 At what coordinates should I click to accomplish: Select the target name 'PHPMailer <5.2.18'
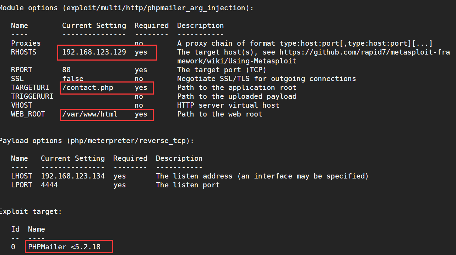(x=64, y=247)
